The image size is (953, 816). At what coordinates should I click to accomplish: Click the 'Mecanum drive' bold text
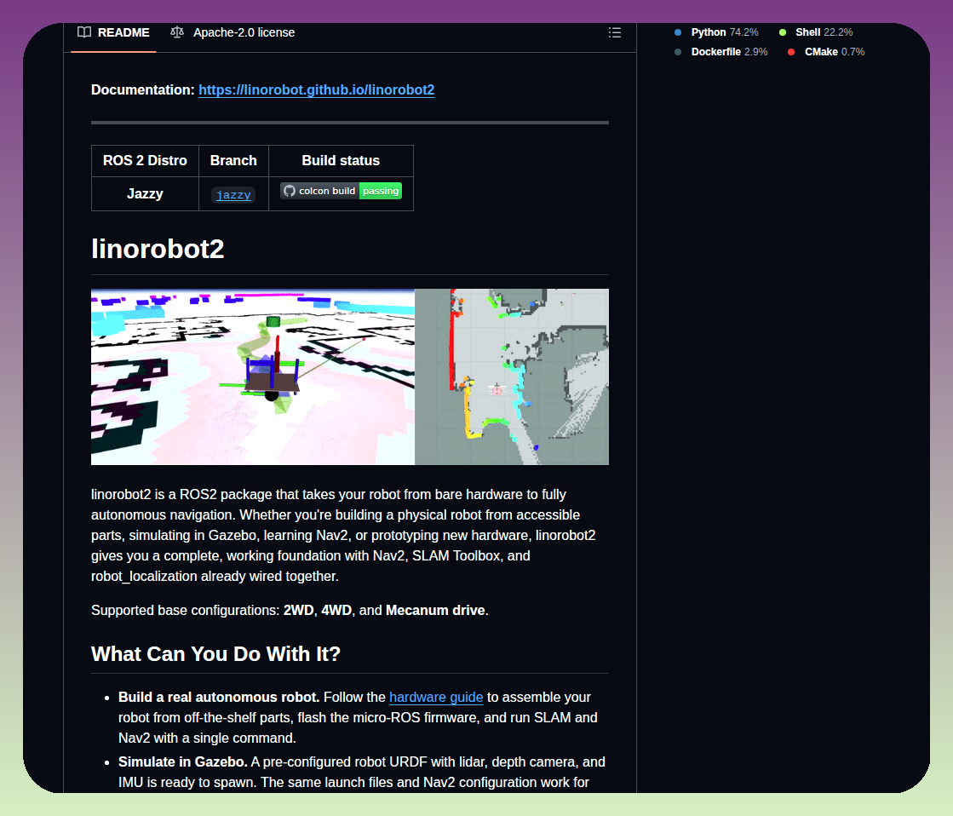[x=435, y=611]
